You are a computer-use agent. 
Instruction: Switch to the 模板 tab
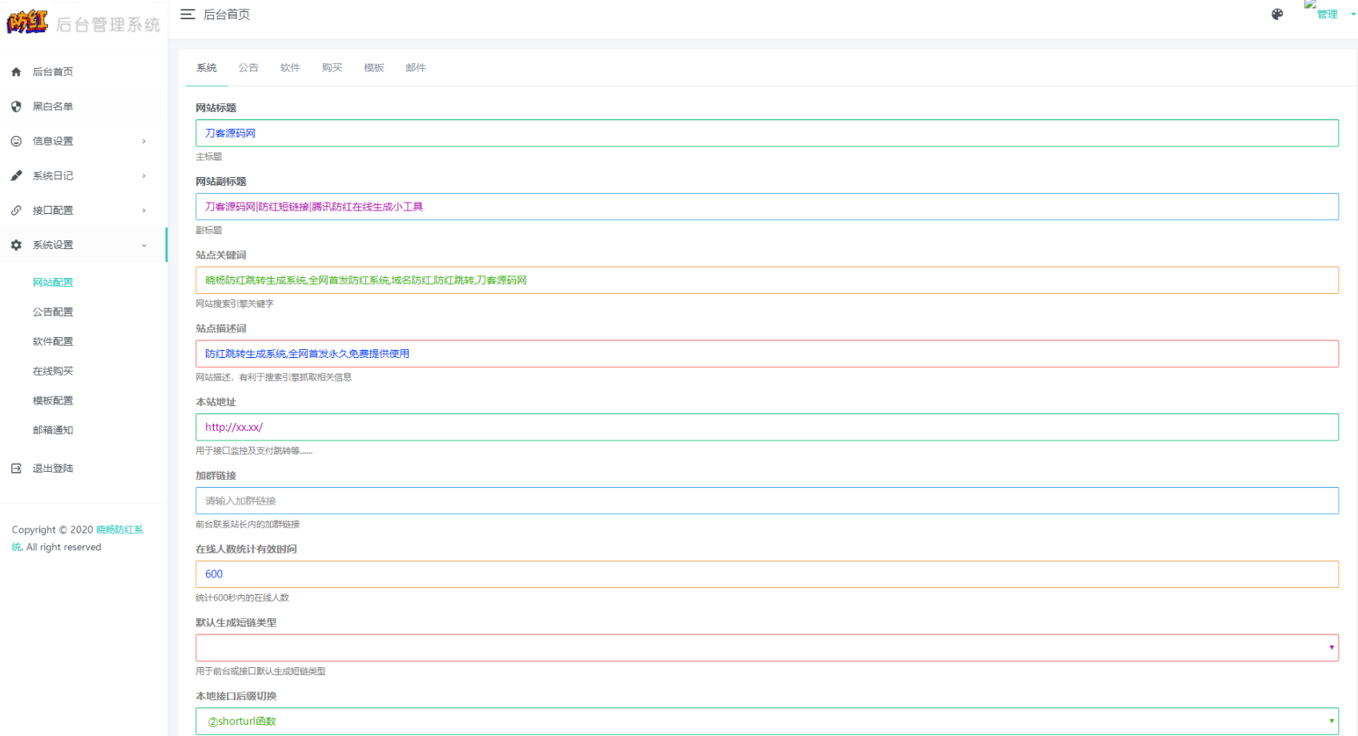[x=373, y=68]
